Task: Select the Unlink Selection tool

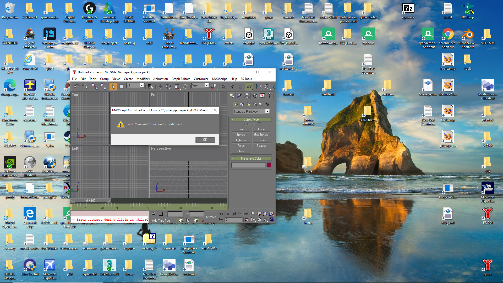Action: point(103,86)
